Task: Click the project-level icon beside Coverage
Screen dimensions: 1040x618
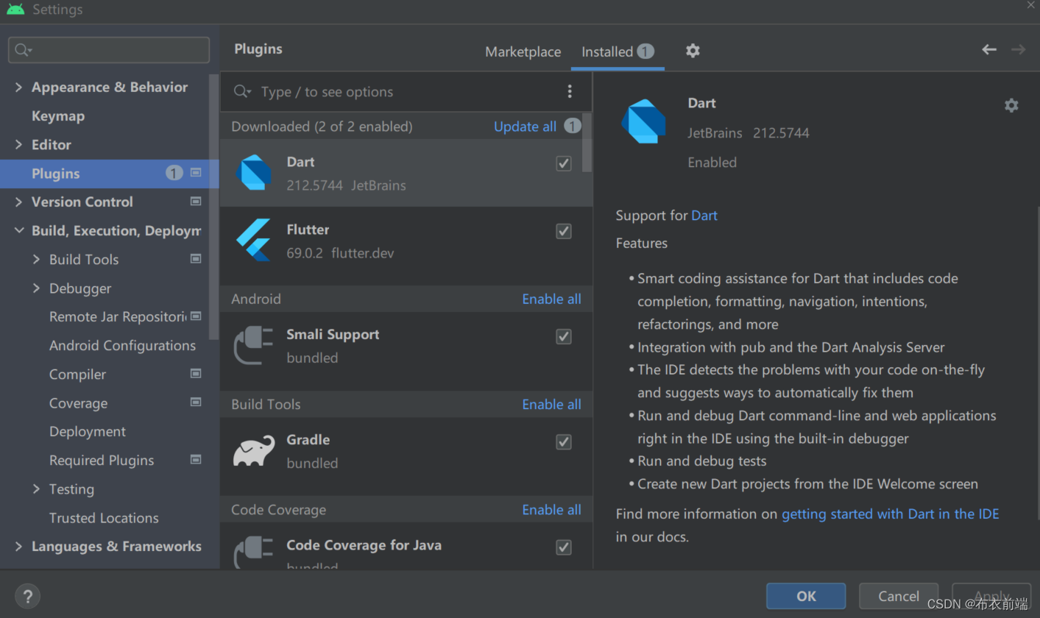Action: pos(196,402)
